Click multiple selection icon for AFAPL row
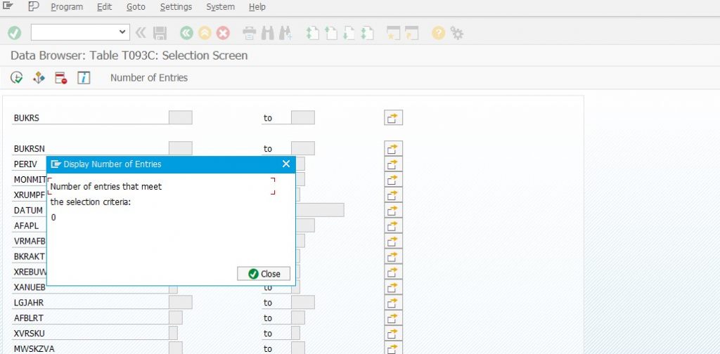720x354 pixels. point(393,225)
